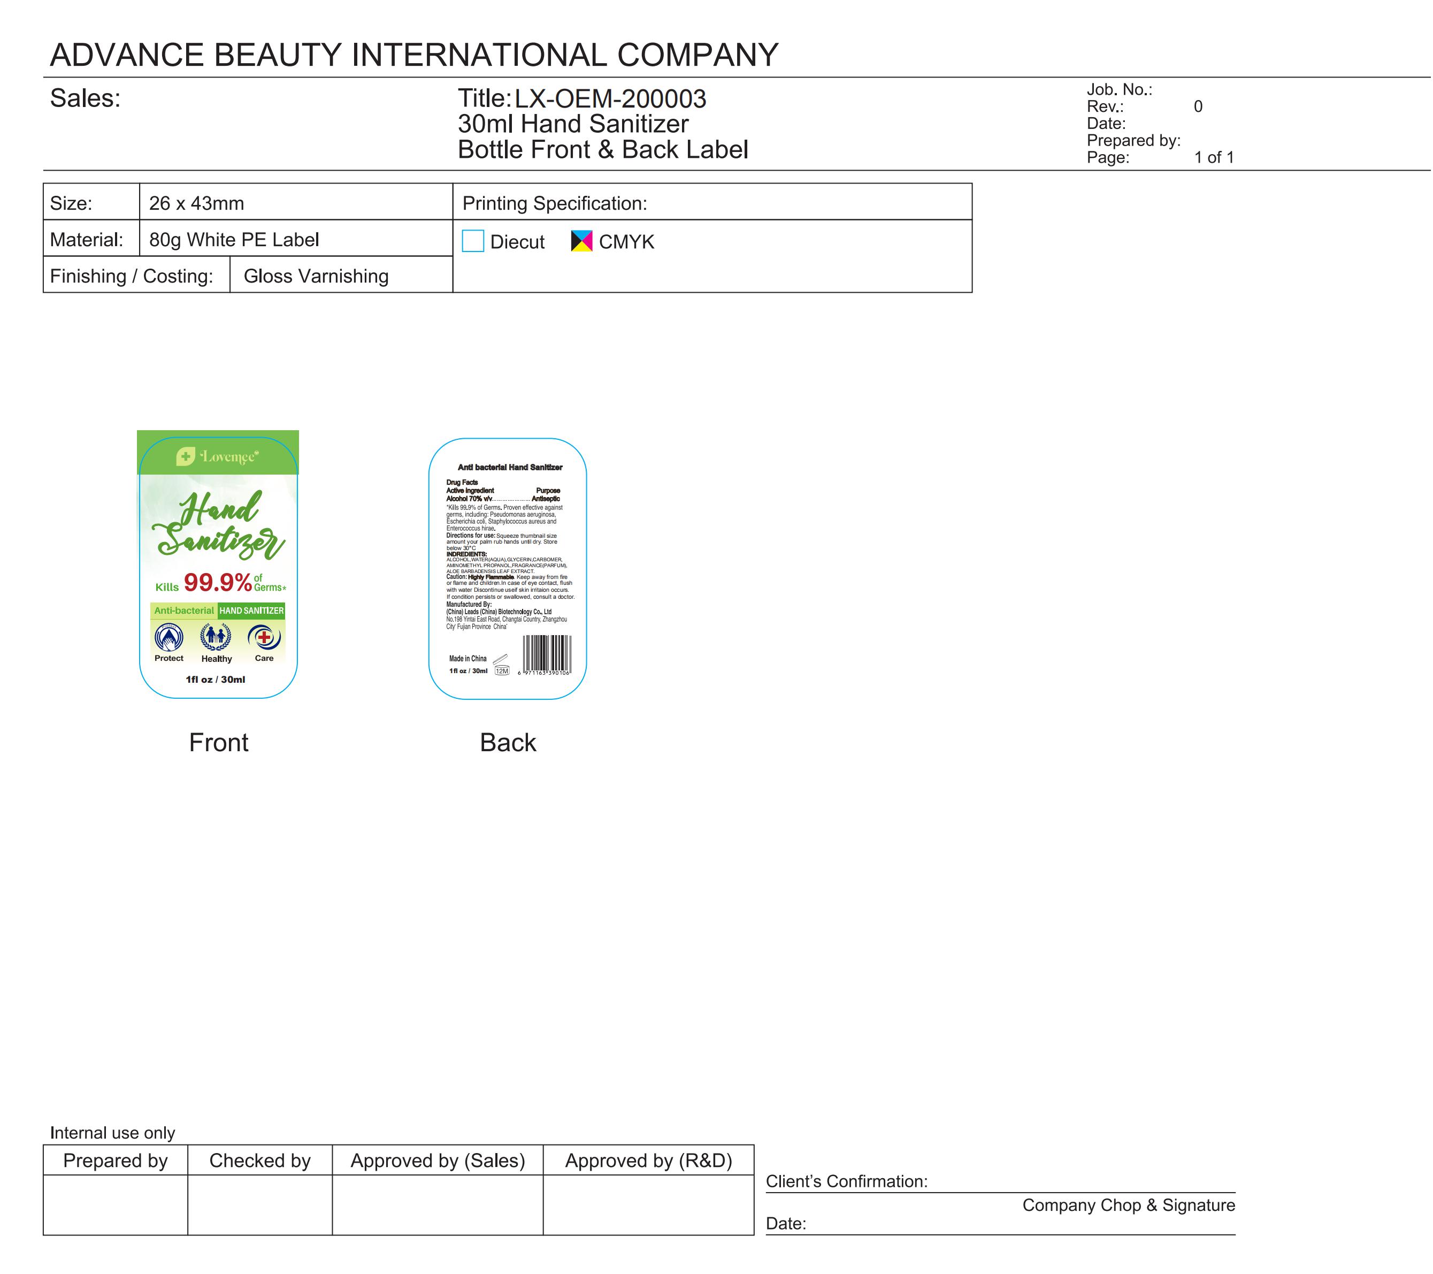Click the CMYK color icon
The image size is (1433, 1274).
point(581,241)
